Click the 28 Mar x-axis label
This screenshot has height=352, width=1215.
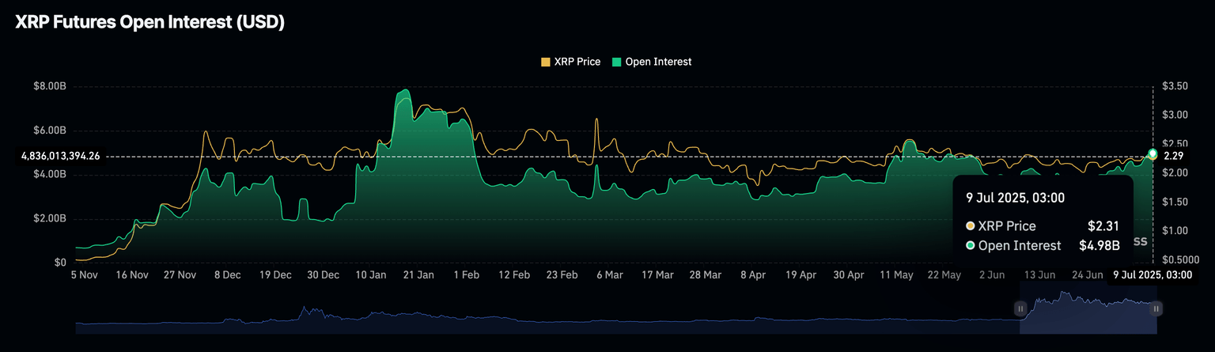pos(706,275)
